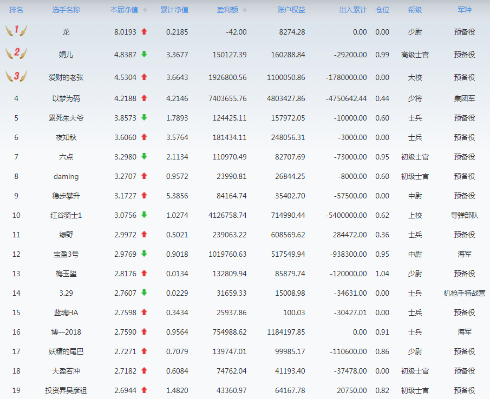490x399 pixels.
Task: Open contestant 爱财的老张
Action: click(x=66, y=77)
